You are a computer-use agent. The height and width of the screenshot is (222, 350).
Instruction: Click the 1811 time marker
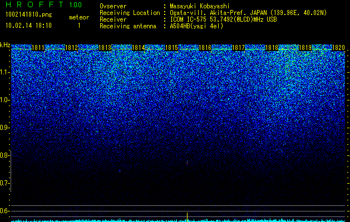pyautogui.click(x=38, y=48)
